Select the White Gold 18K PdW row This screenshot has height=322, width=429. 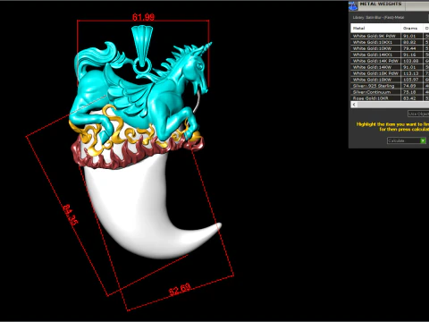[390, 73]
